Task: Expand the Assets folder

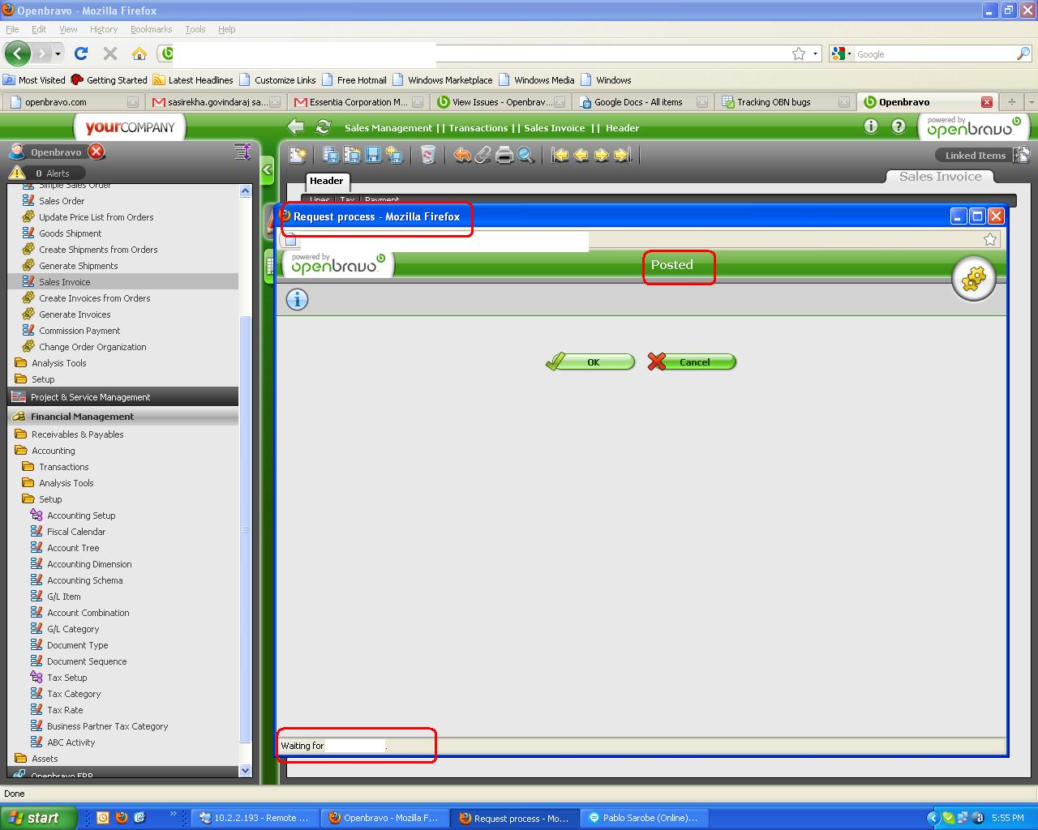Action: tap(36, 759)
